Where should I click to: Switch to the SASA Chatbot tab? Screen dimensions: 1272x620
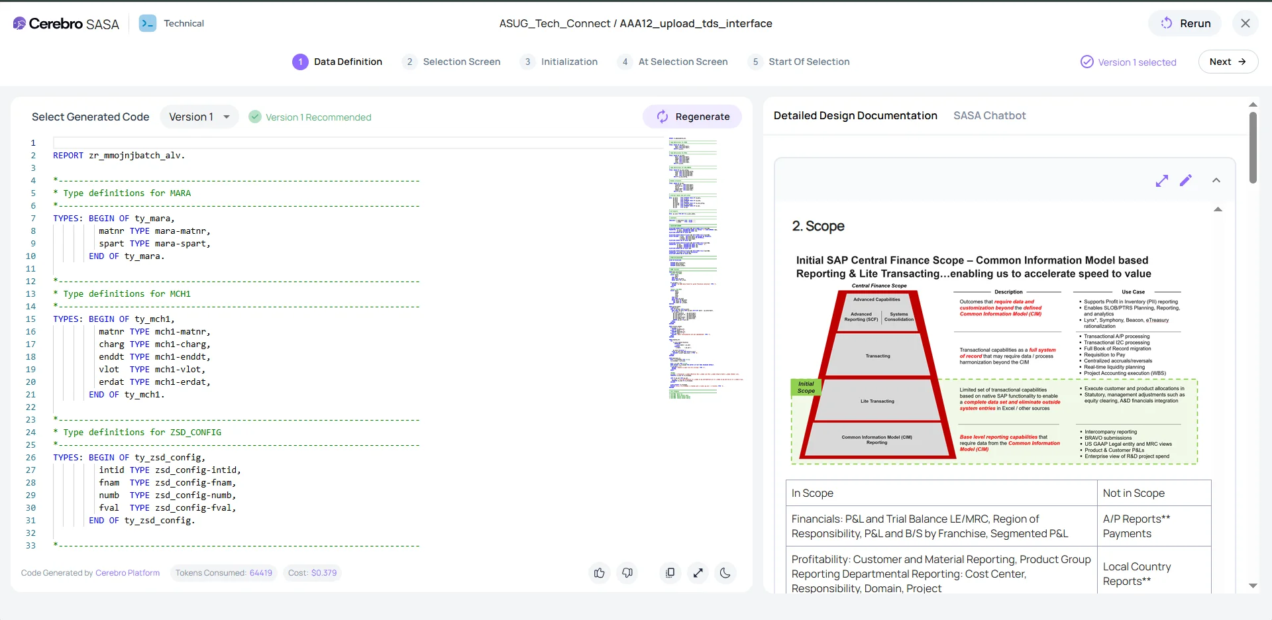tap(989, 115)
